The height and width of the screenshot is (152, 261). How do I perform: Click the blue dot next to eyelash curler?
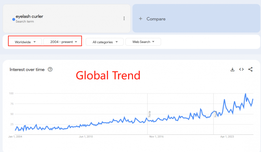[x=14, y=19]
